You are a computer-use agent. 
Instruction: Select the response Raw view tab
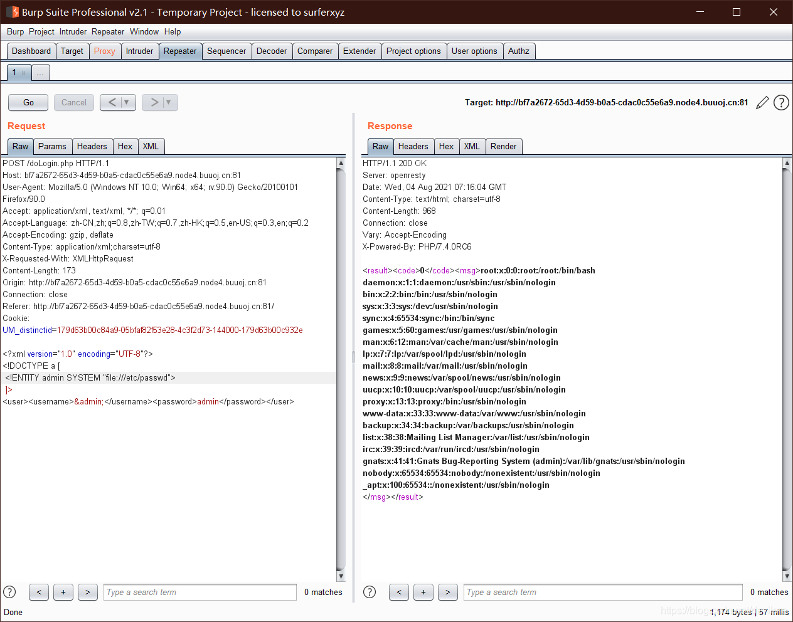381,147
